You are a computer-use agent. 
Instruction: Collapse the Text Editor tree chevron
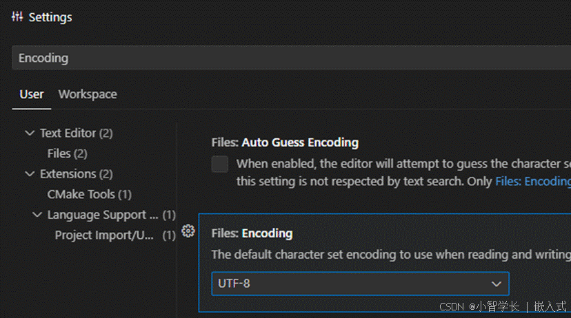[29, 133]
